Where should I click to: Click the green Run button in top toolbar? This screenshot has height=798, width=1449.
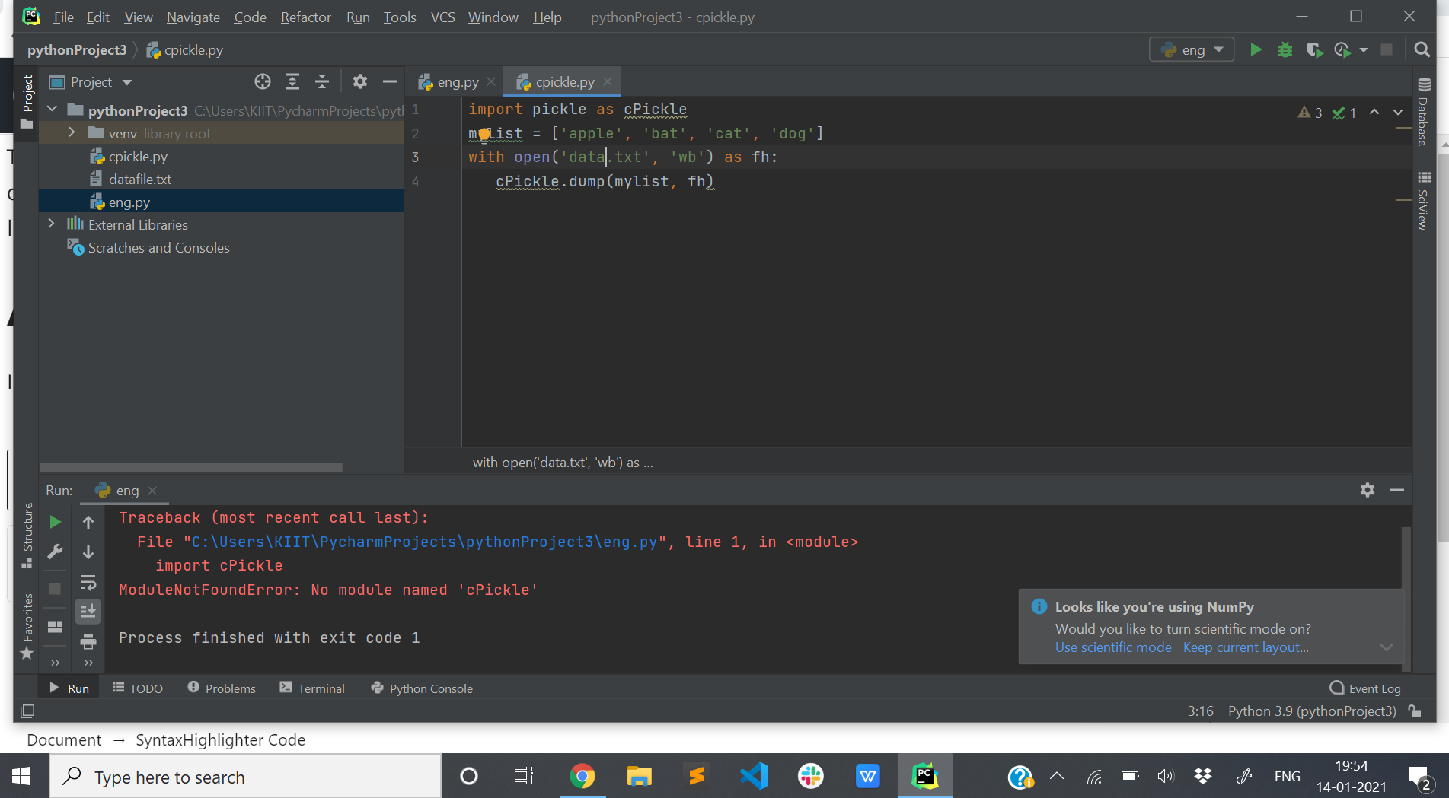1256,50
